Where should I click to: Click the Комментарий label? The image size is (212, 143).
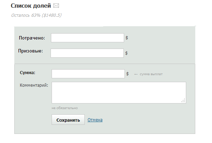34,85
